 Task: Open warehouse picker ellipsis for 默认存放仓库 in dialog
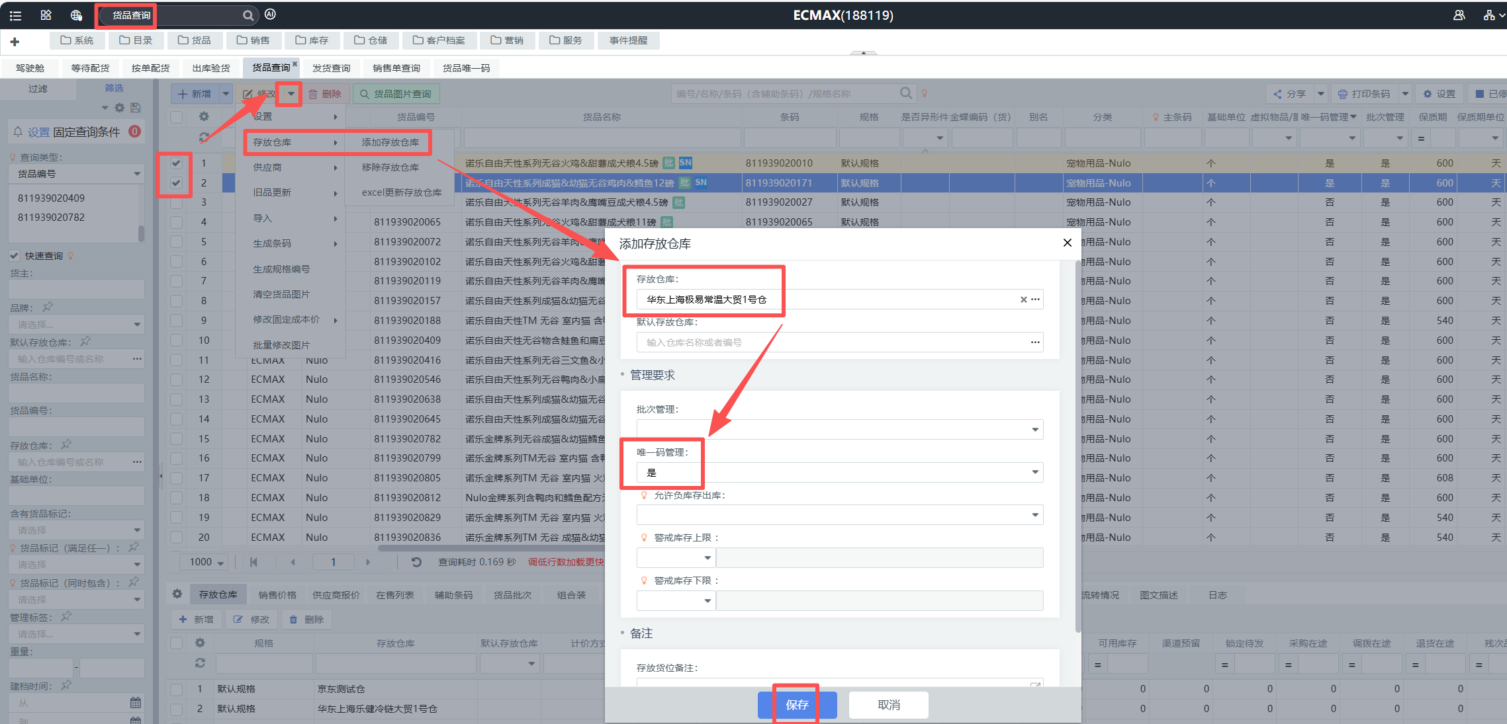pos(1035,342)
